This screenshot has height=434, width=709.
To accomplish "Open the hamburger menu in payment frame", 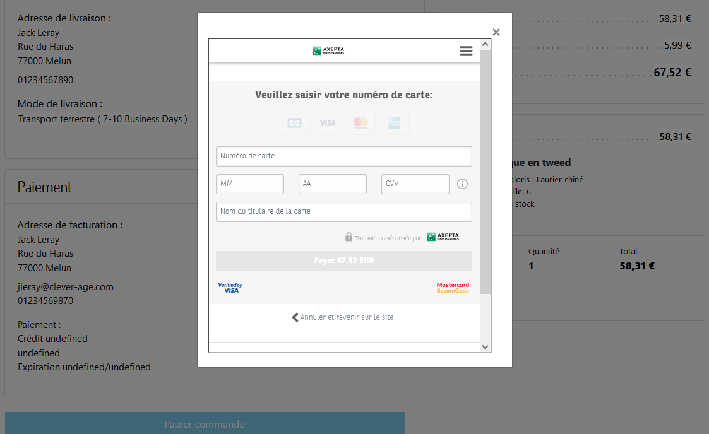I will [466, 51].
